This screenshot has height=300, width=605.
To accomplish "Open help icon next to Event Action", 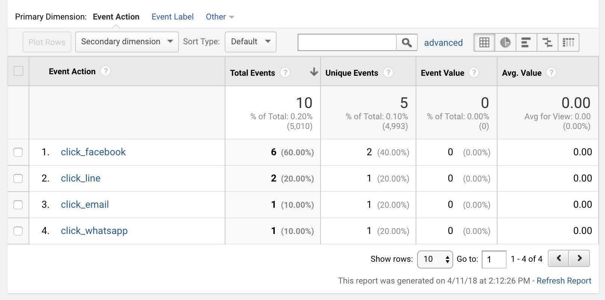I will tap(106, 71).
